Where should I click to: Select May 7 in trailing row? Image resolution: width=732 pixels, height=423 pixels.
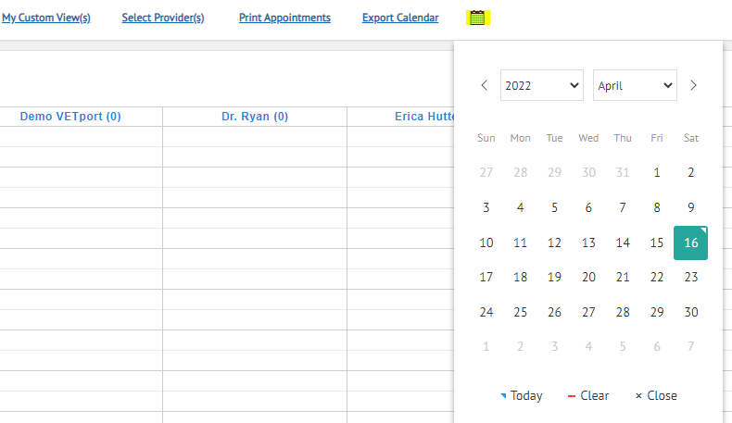691,346
